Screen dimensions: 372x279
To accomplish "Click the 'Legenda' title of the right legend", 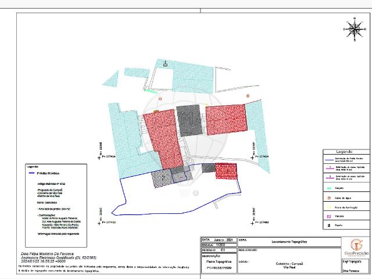I will coord(344,152).
